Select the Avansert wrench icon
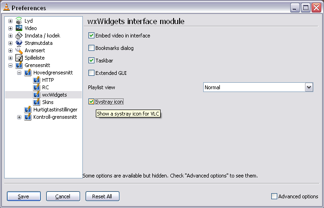This screenshot has height=208, width=324. pos(19,50)
